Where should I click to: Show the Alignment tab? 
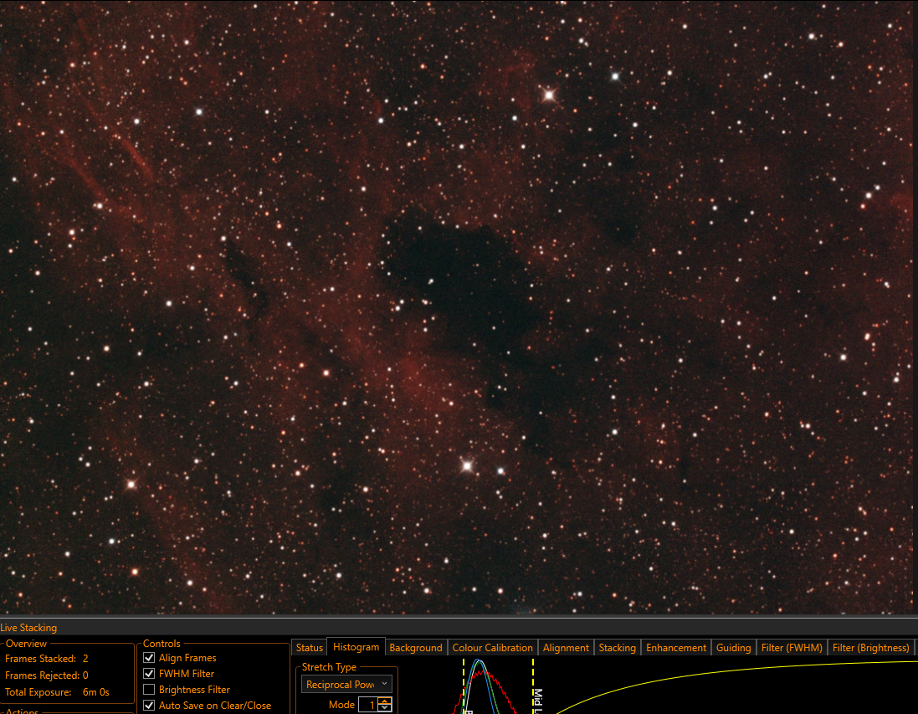pyautogui.click(x=566, y=648)
